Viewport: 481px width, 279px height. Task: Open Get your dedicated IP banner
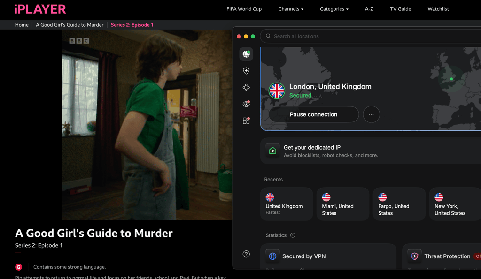371,151
